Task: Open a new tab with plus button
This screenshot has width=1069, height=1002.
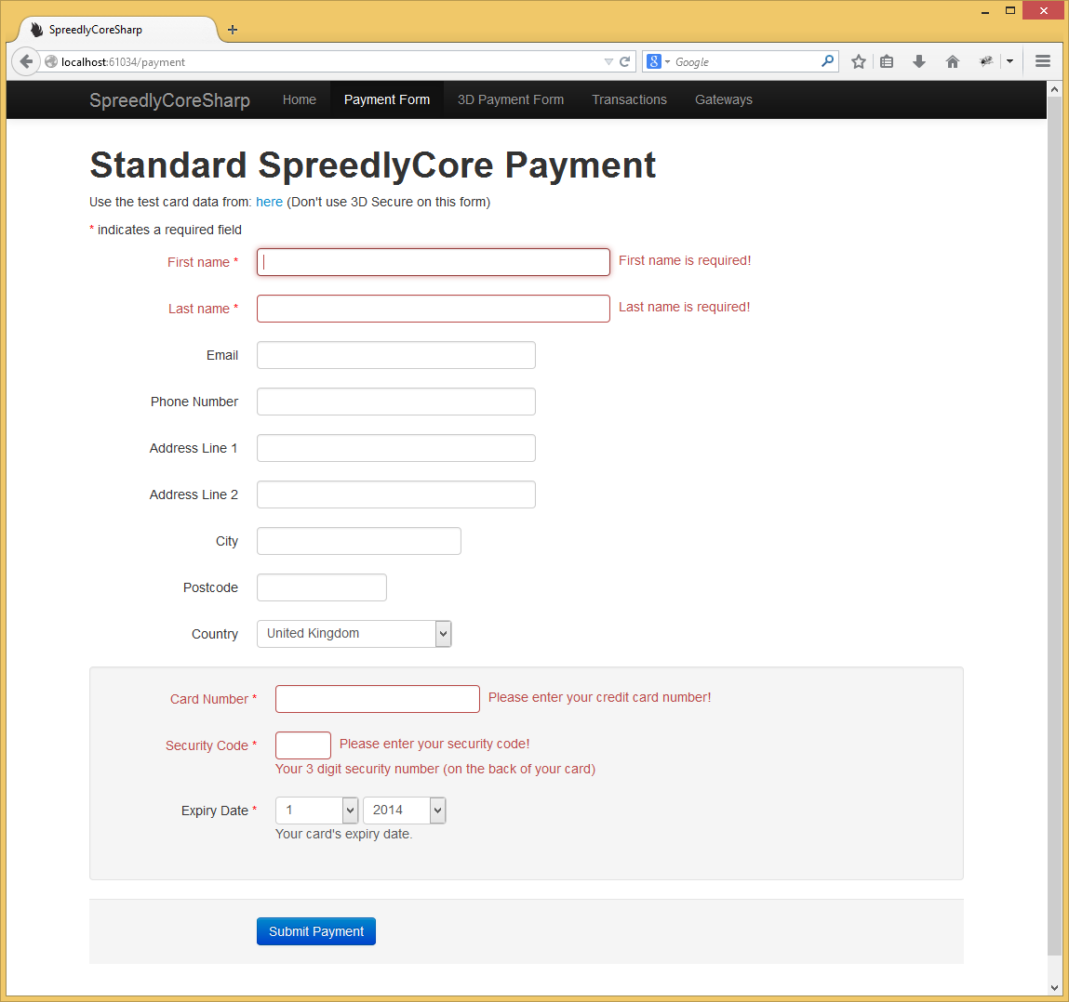Action: point(233,30)
